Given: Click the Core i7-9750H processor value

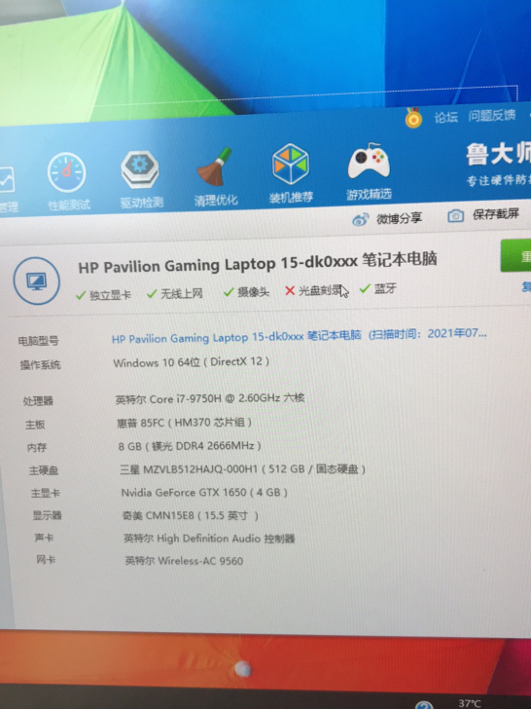Looking at the screenshot, I should pos(209,399).
